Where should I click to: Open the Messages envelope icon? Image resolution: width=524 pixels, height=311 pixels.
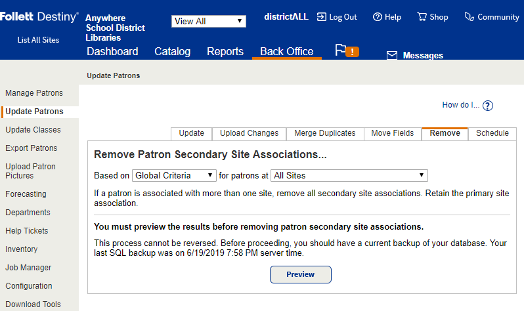tap(392, 56)
